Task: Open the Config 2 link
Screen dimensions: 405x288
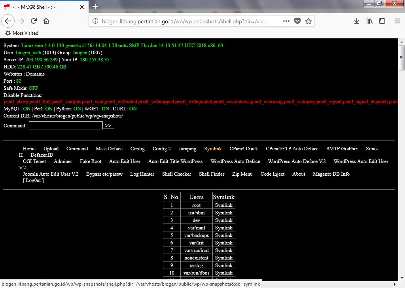Action: click(x=161, y=149)
